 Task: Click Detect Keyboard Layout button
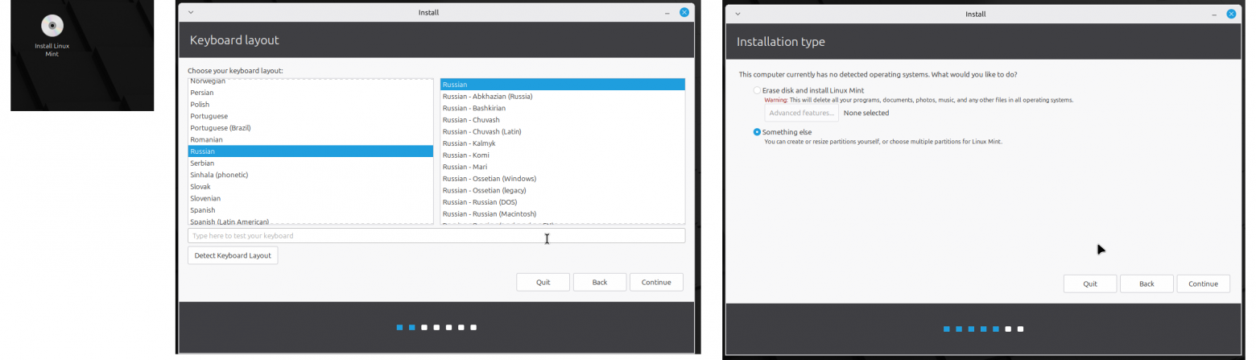pos(233,255)
